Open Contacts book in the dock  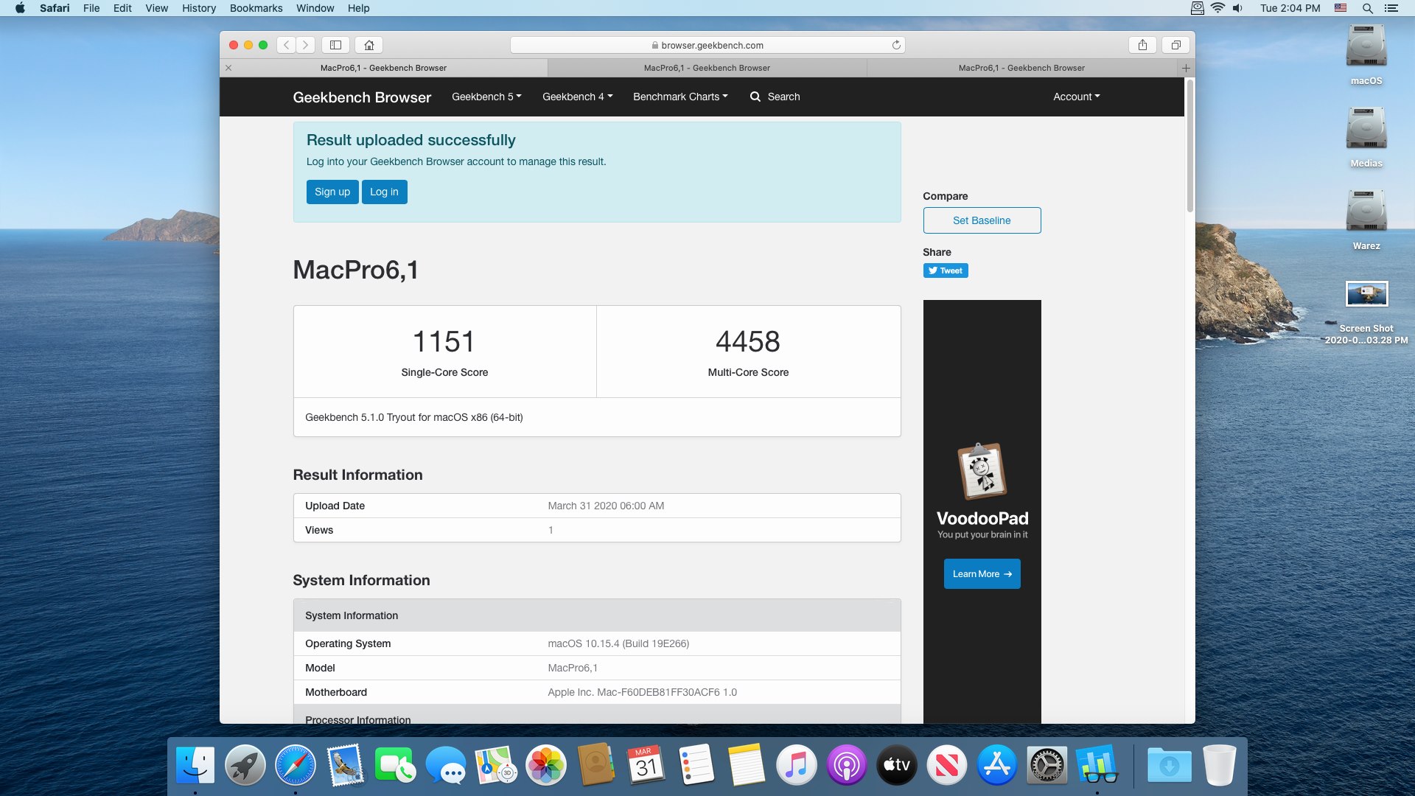596,766
